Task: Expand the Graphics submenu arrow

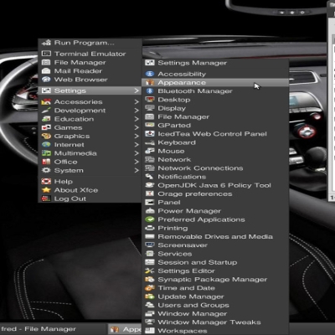Action: [137, 137]
